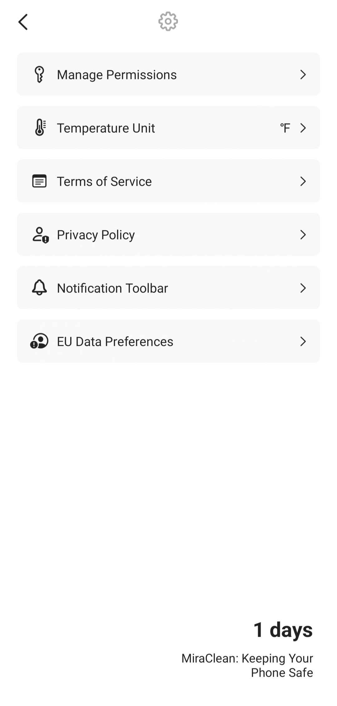Viewport: 337px width, 706px height.
Task: View the Terms of Service text
Action: 104,182
